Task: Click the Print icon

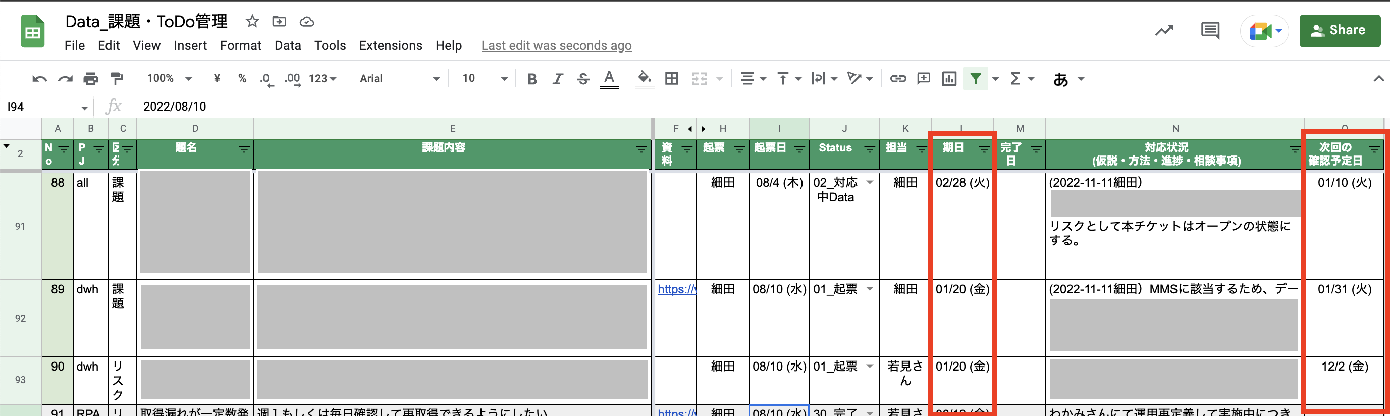Action: click(x=91, y=79)
